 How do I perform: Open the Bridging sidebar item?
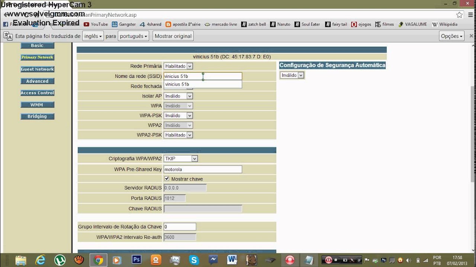click(x=37, y=116)
